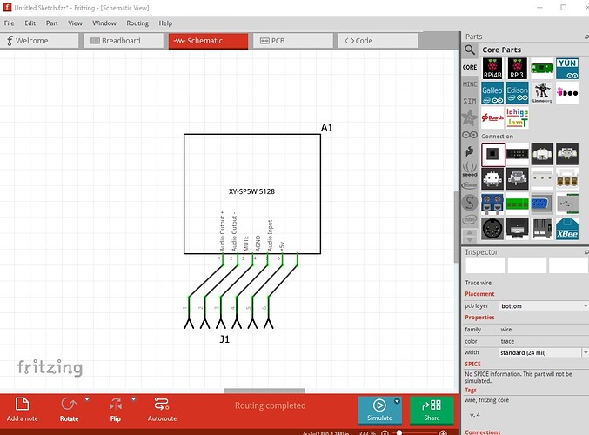The image size is (589, 435).
Task: Select the A1 part label
Action: [x=327, y=128]
